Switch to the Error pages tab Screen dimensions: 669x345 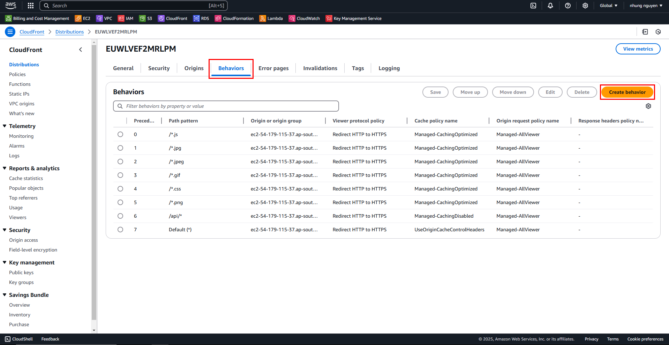click(x=273, y=68)
